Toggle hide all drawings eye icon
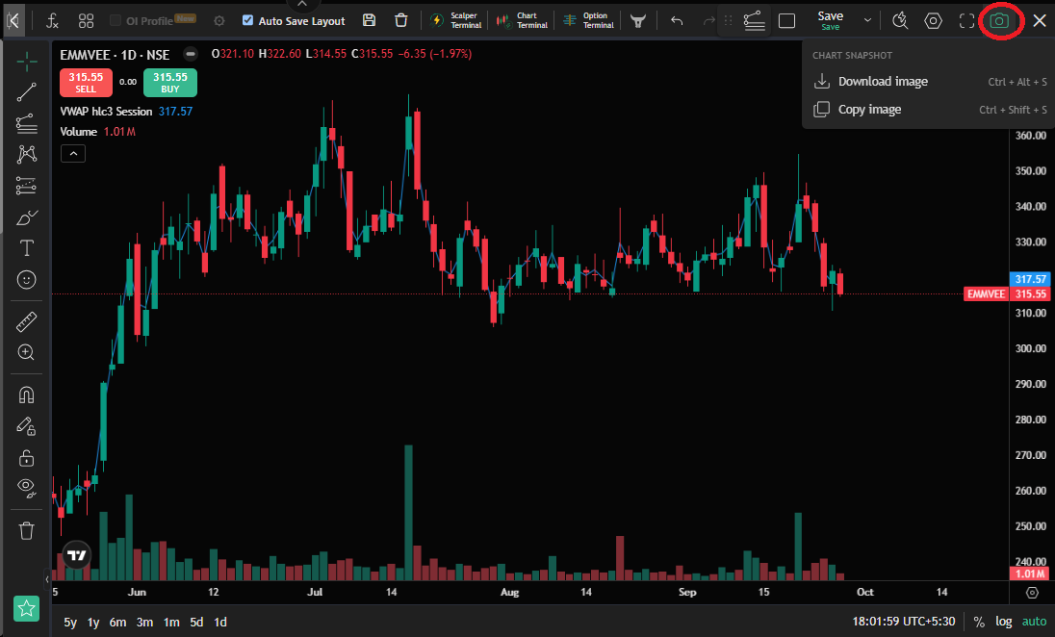 26,489
